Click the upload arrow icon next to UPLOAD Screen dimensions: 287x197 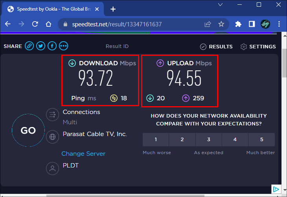point(160,63)
